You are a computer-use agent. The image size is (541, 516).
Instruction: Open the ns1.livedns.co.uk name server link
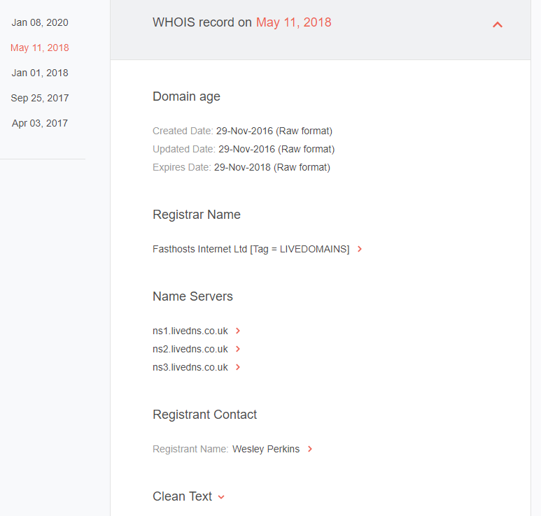[x=190, y=331]
